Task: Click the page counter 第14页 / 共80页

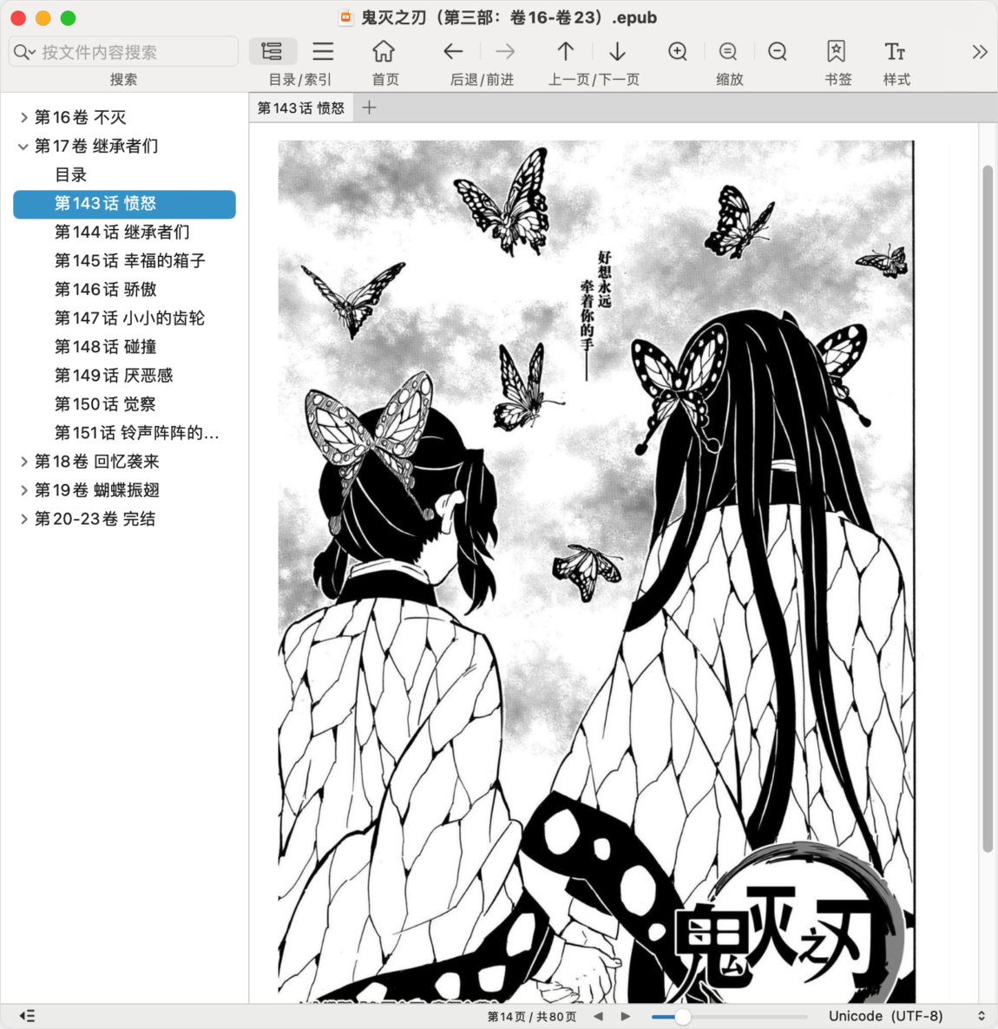Action: tap(531, 1017)
